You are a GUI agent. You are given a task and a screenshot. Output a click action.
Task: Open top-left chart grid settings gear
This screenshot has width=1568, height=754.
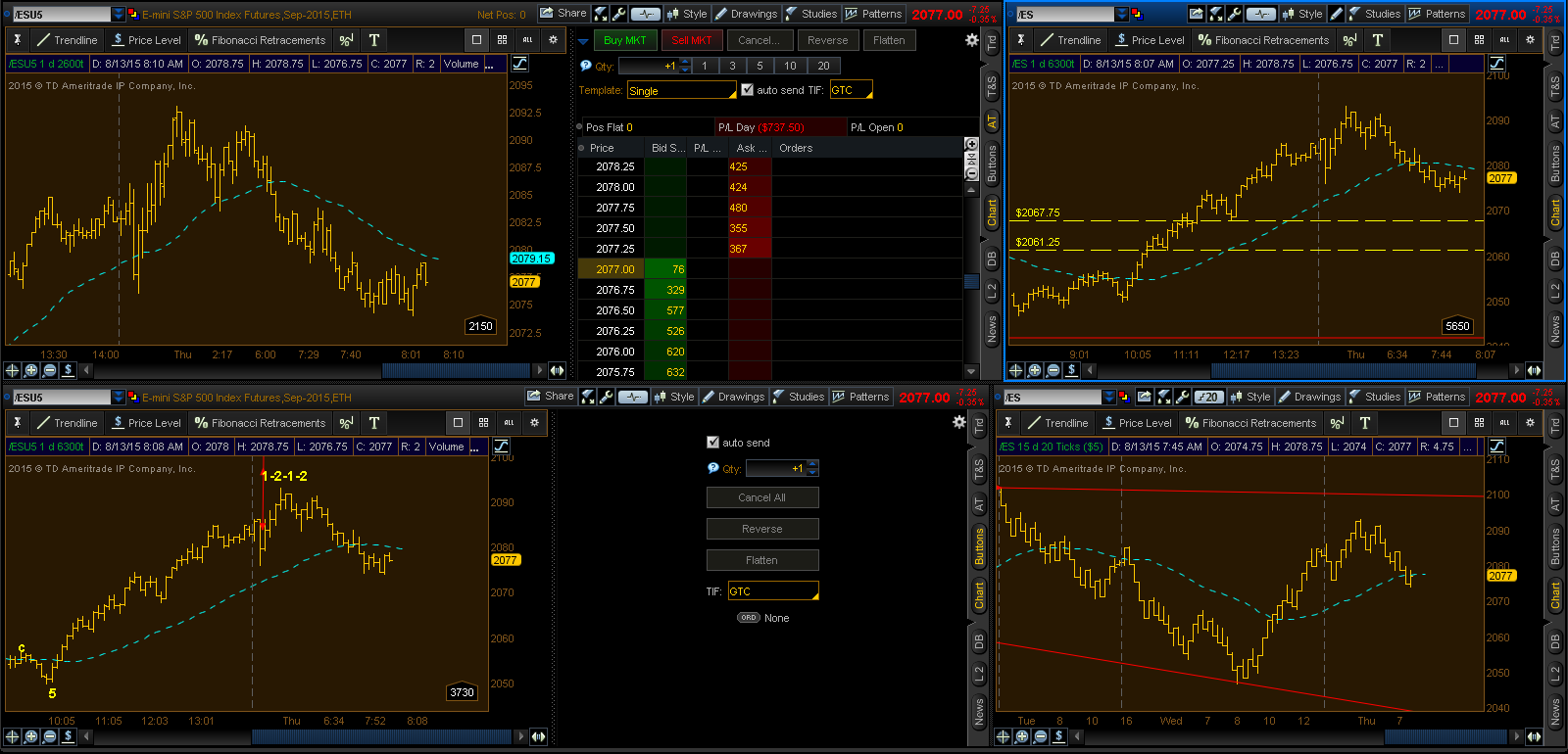point(553,40)
